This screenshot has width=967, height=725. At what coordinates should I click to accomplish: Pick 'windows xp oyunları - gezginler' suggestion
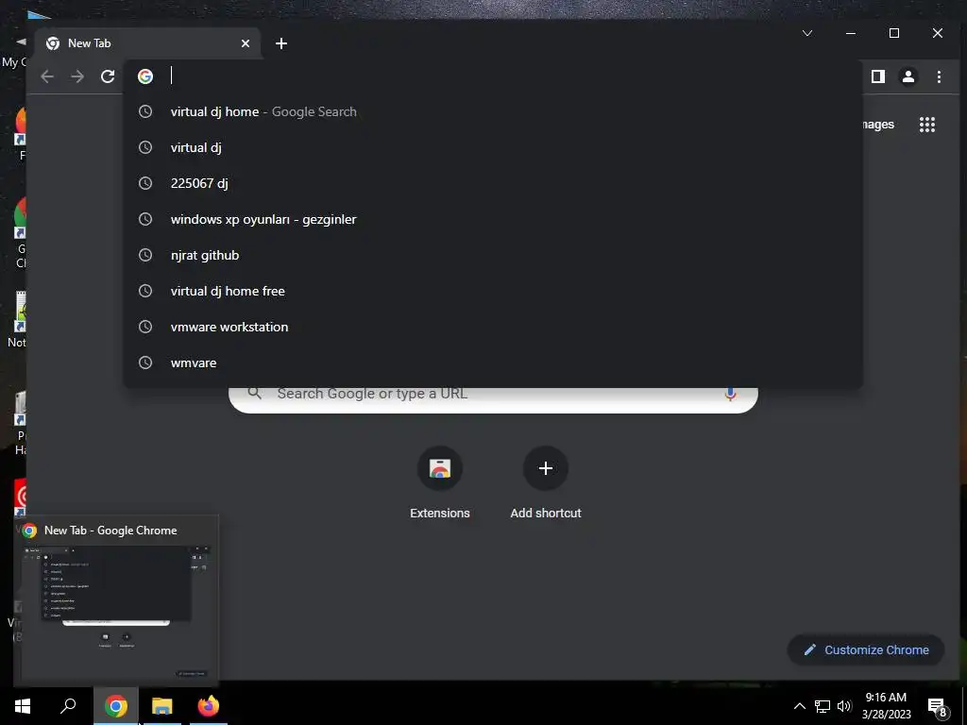[492, 219]
